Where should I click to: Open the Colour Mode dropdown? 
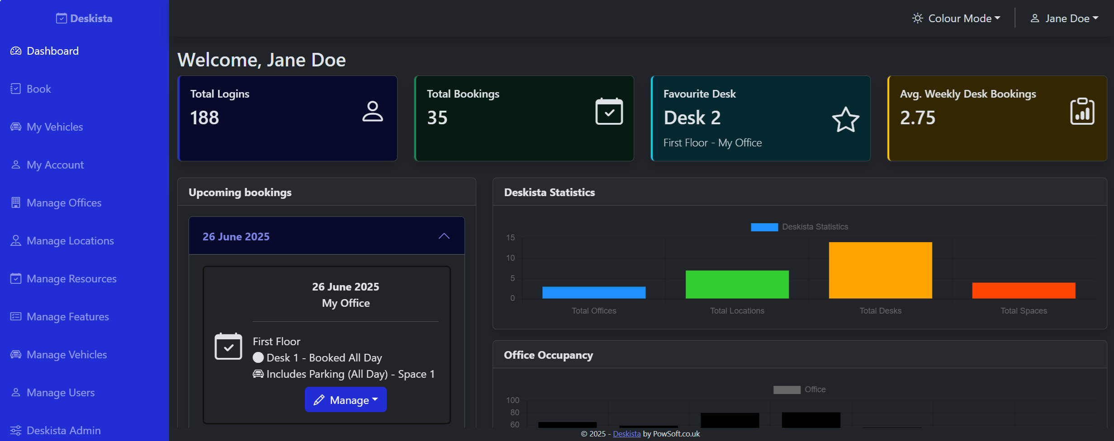(x=957, y=19)
